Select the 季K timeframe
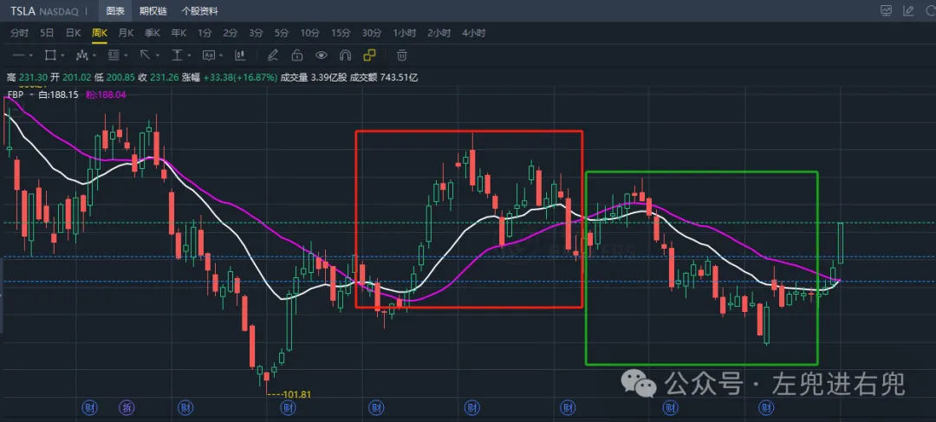The width and height of the screenshot is (936, 422). click(153, 33)
